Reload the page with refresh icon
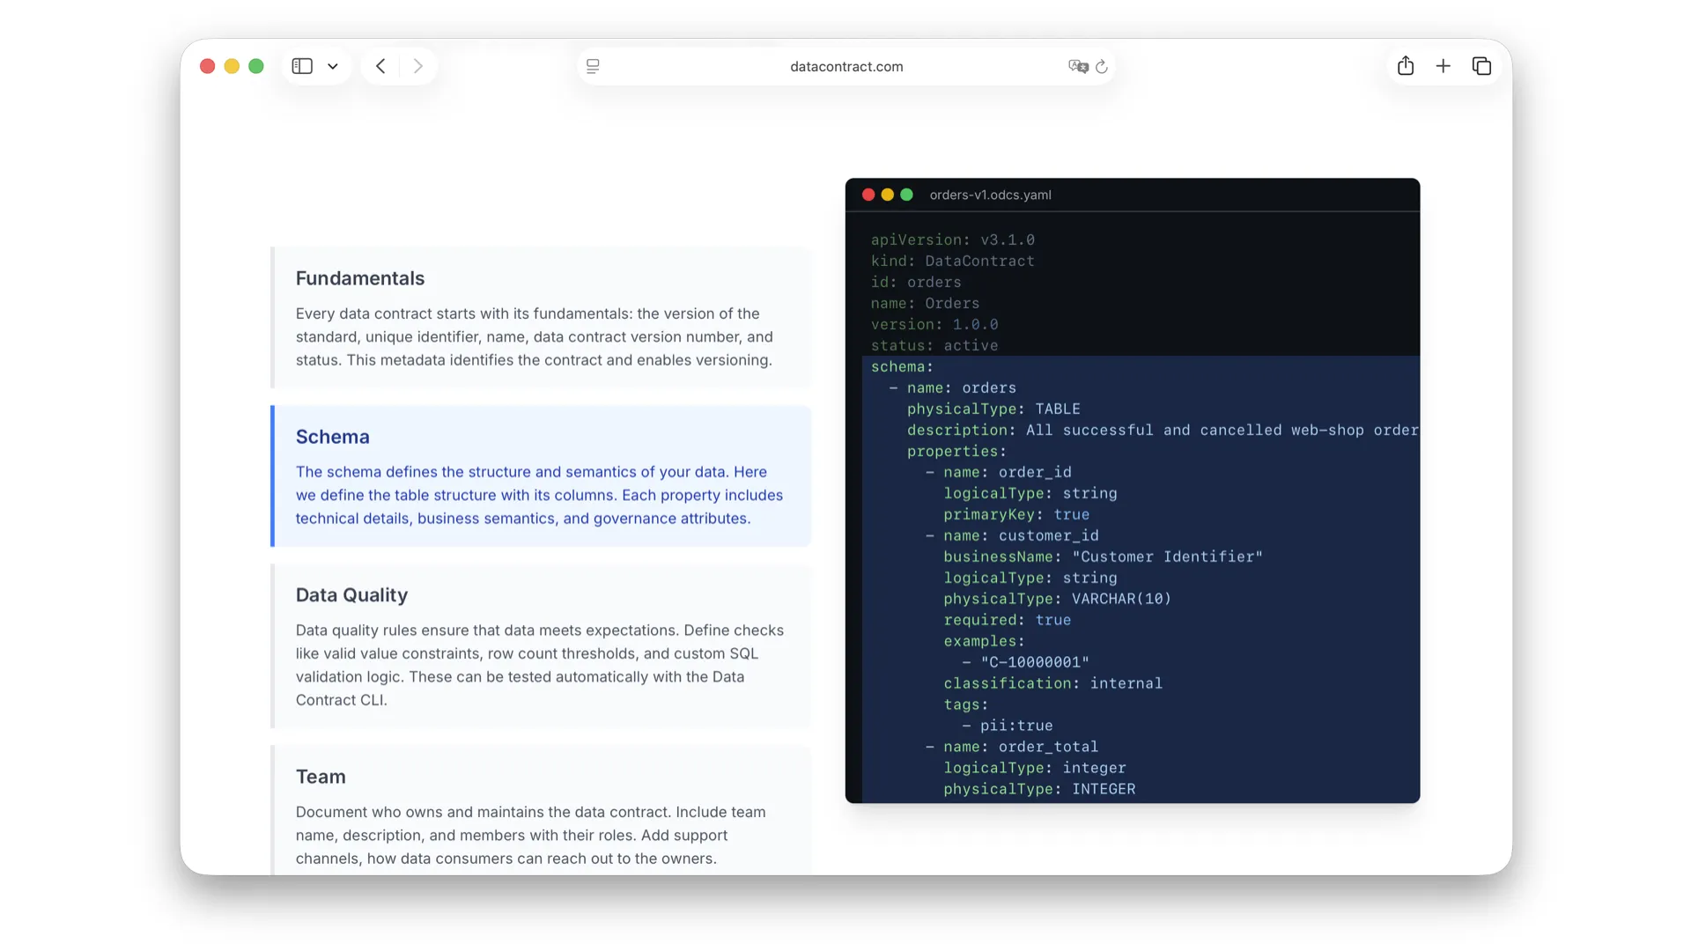The width and height of the screenshot is (1691, 951). 1102,66
